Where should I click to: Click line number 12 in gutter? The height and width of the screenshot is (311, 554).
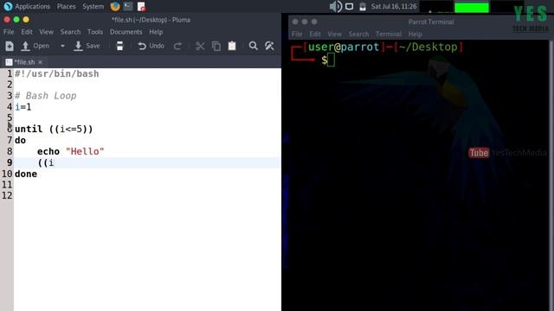point(7,196)
